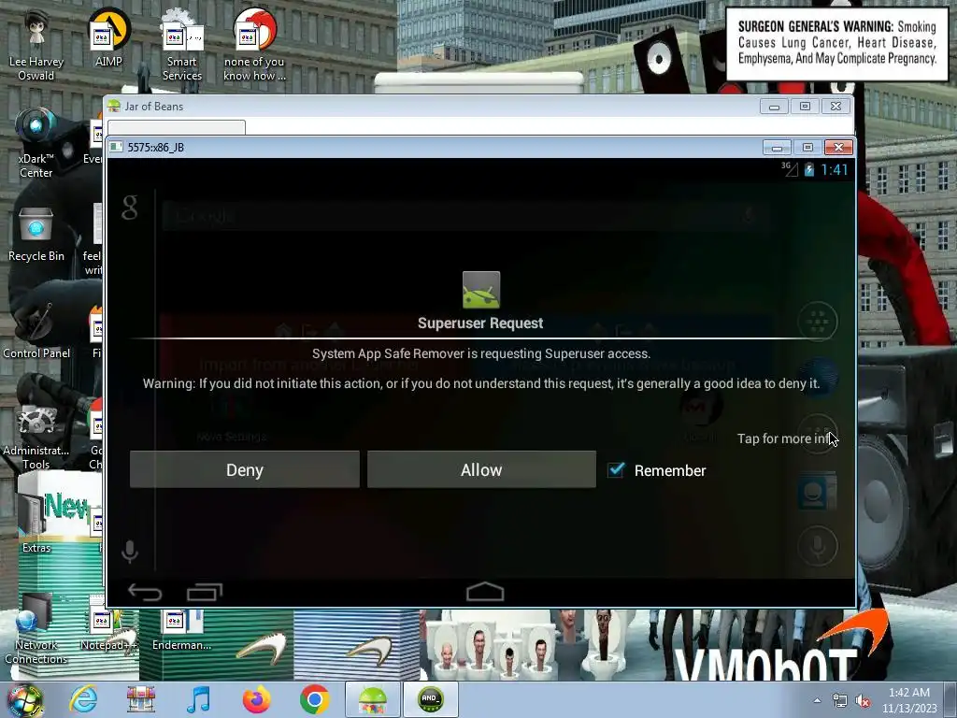The image size is (957, 718).
Task: Click the muted volume tray icon
Action: 863,701
